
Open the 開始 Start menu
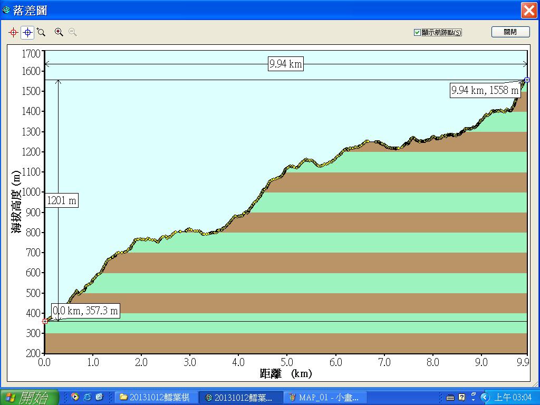tap(30, 398)
